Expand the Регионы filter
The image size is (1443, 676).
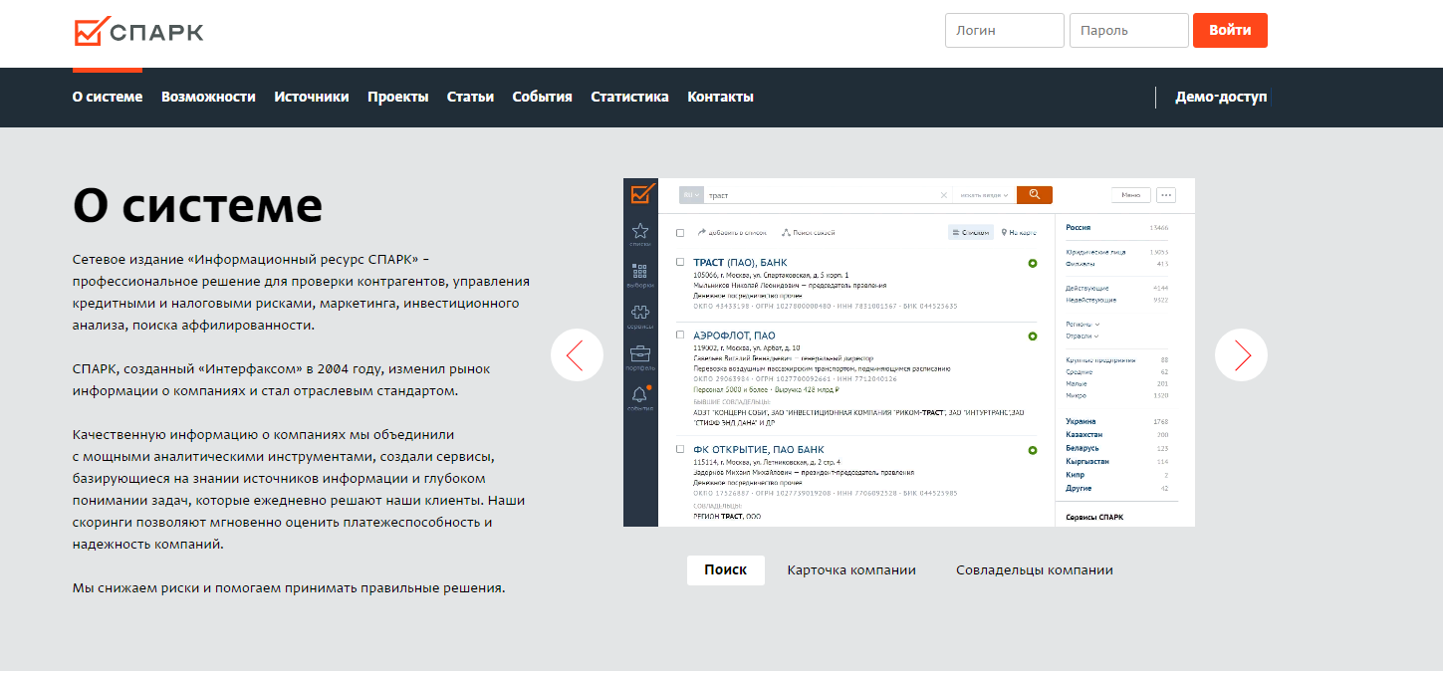[x=1082, y=324]
